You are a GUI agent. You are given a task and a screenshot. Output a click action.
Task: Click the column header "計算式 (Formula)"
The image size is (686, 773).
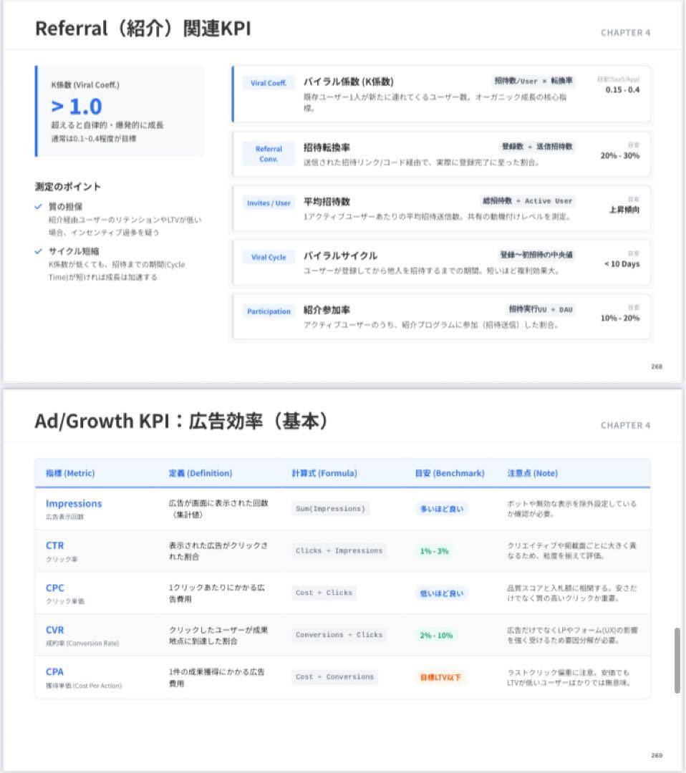point(324,473)
